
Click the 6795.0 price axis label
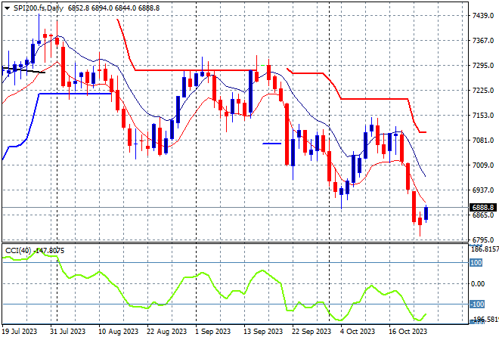[x=483, y=240]
